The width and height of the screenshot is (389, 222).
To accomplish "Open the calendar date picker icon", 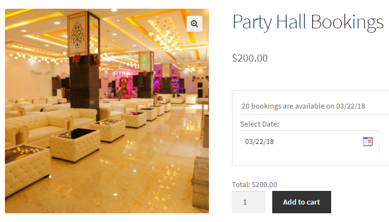I will (x=367, y=141).
